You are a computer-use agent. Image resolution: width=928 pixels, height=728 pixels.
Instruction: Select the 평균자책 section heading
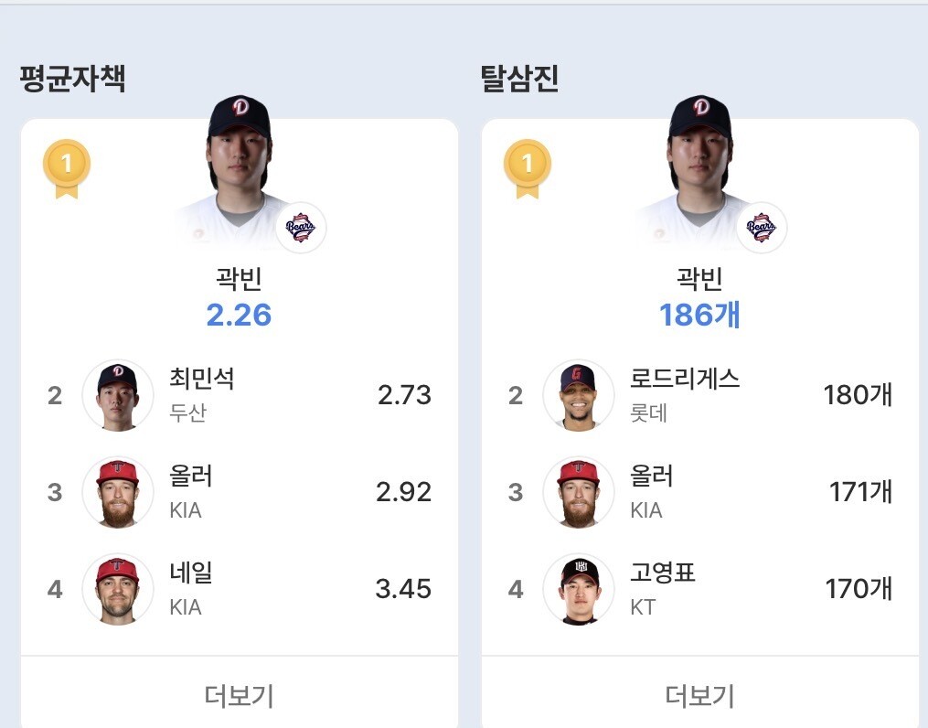(72, 78)
